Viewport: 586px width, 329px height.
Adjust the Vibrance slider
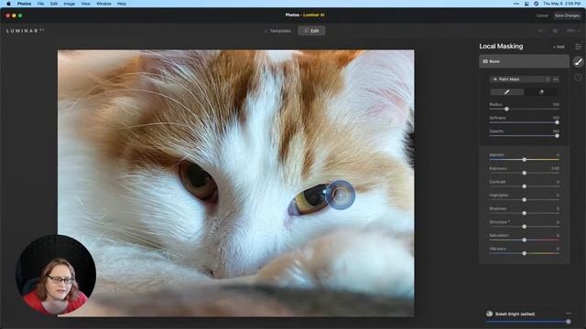tap(525, 253)
